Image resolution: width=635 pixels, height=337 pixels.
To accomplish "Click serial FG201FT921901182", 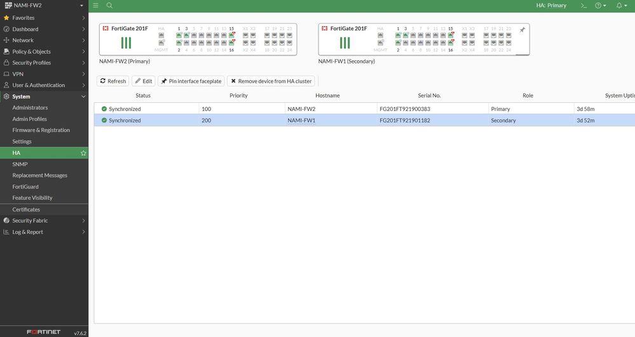I will (404, 120).
